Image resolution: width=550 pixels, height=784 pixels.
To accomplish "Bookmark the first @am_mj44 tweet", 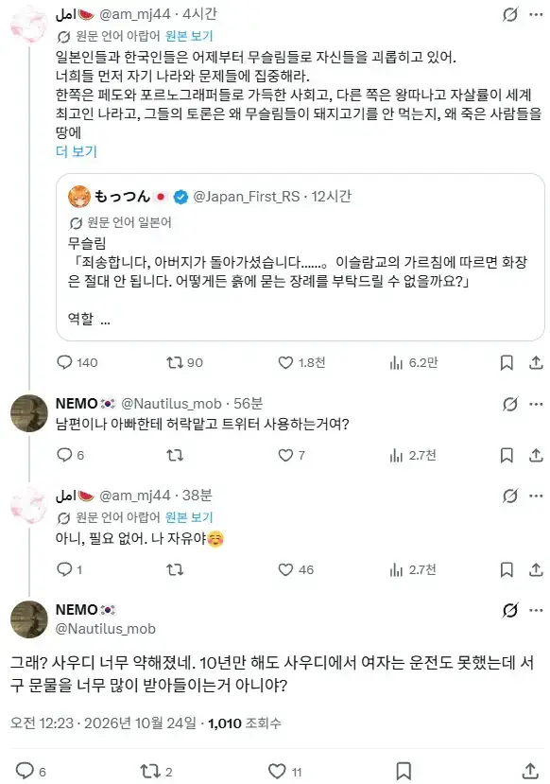I will click(507, 362).
